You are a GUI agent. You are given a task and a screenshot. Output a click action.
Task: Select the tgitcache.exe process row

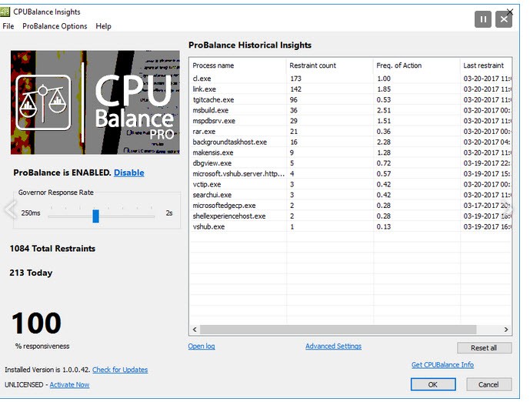[x=350, y=100]
